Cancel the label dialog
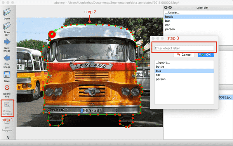This screenshot has height=146, width=233. point(184,55)
